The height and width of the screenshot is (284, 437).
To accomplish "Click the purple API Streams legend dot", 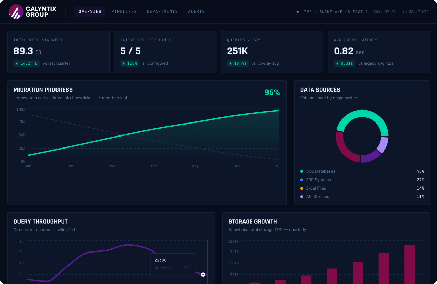I will [302, 197].
